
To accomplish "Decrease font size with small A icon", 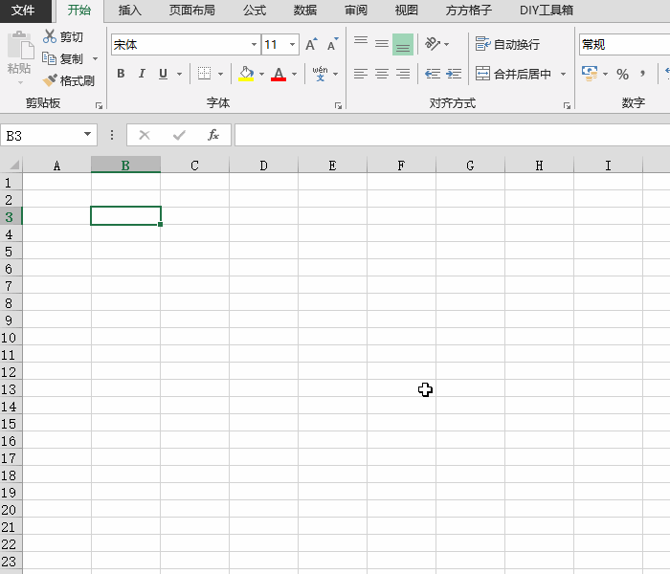I will (332, 44).
